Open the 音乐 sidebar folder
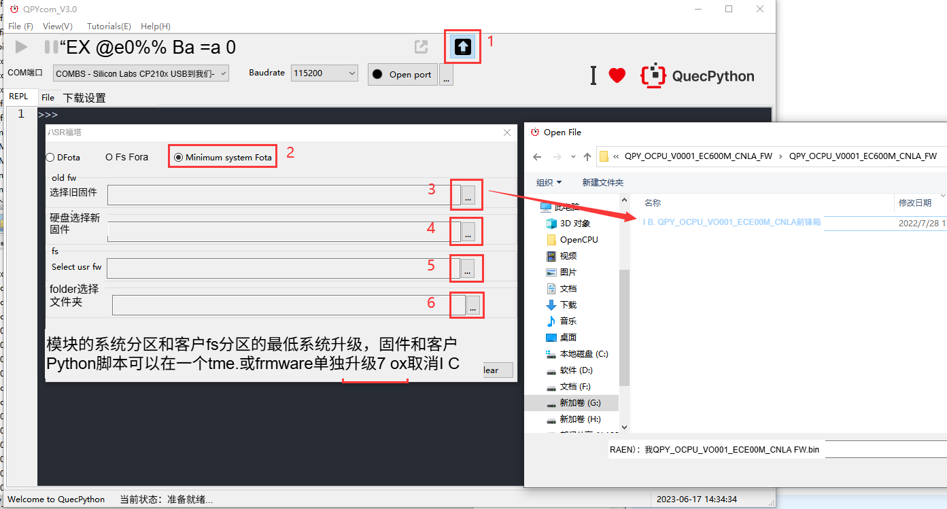Image resolution: width=947 pixels, height=509 pixels. click(562, 321)
